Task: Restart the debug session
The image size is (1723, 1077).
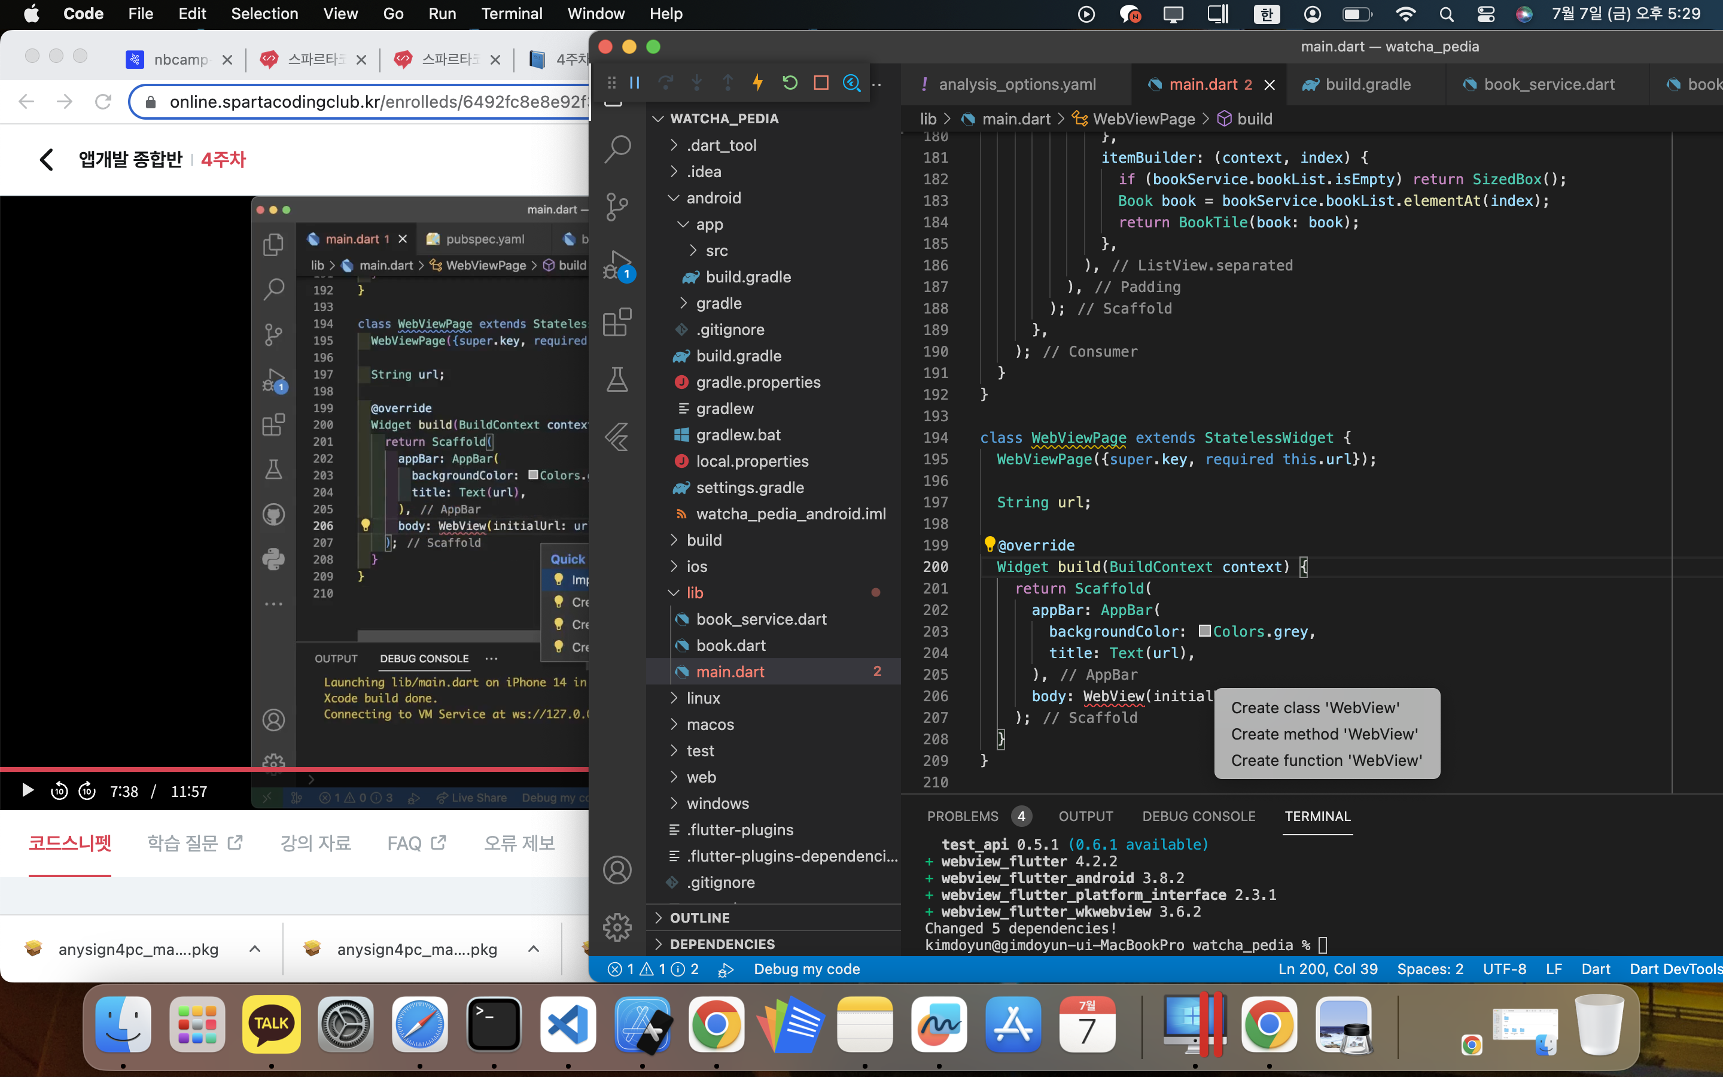Action: pos(790,83)
